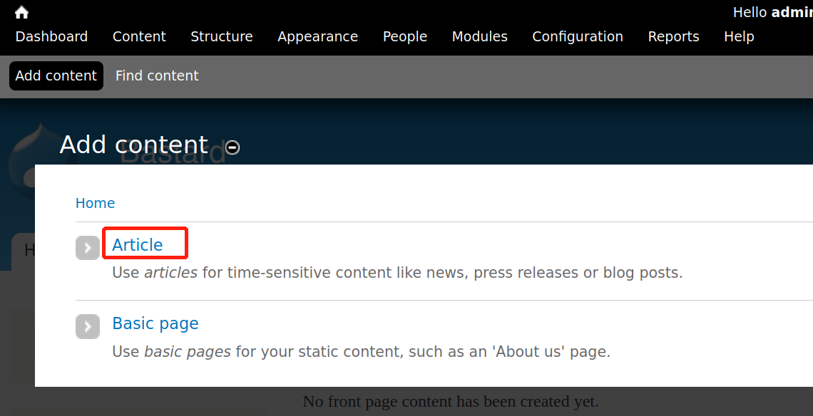The height and width of the screenshot is (416, 813).
Task: Create a new Article
Action: tap(138, 245)
